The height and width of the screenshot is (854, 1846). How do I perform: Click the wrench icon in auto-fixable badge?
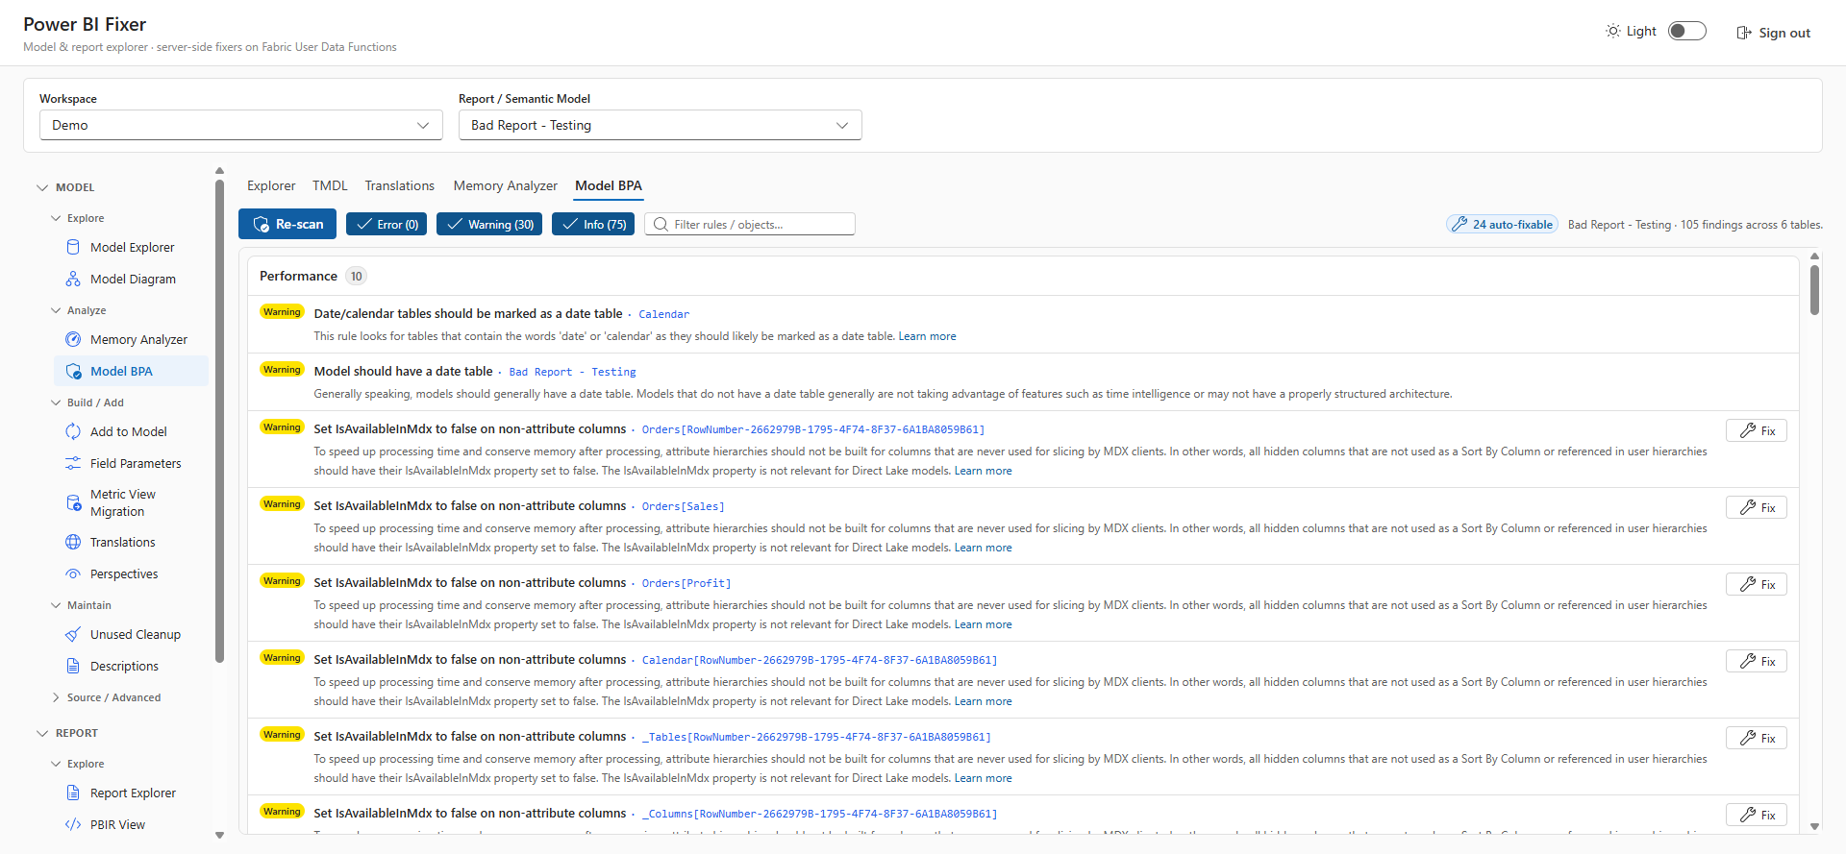[x=1459, y=225]
